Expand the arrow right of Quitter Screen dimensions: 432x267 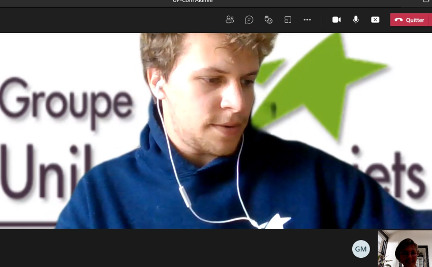pyautogui.click(x=429, y=20)
